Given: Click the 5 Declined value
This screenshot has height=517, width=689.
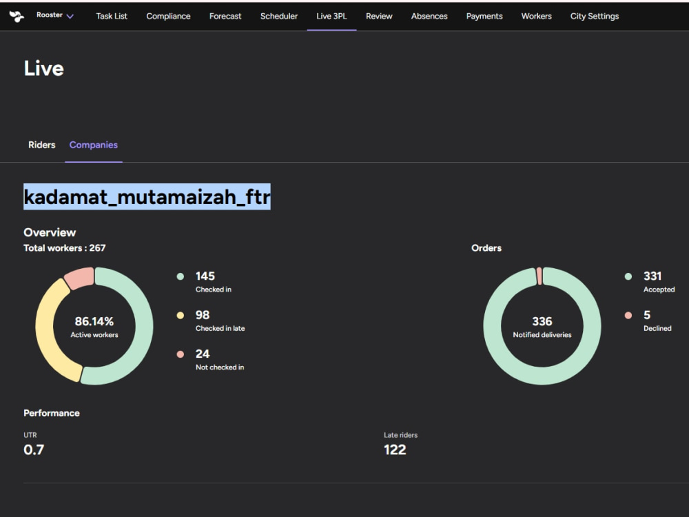Looking at the screenshot, I should click(x=647, y=315).
